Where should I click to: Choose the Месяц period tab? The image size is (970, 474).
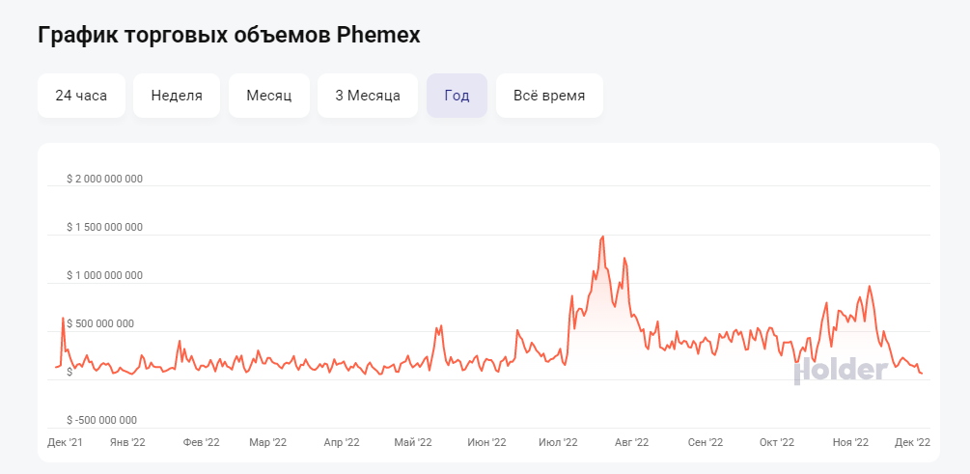(268, 96)
